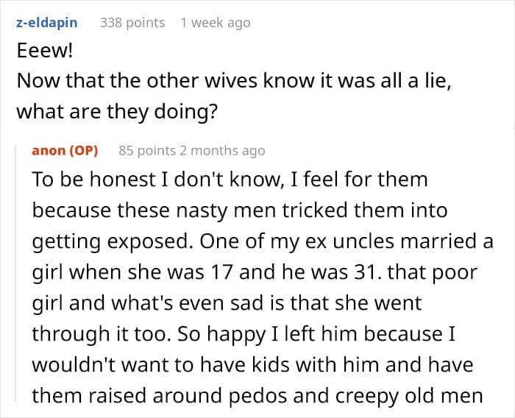
Task: Click the line 'Now that the other wives know'
Action: pyautogui.click(x=234, y=80)
